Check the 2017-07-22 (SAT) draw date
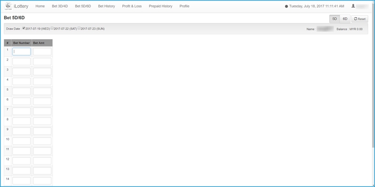375x187 pixels. (52, 28)
